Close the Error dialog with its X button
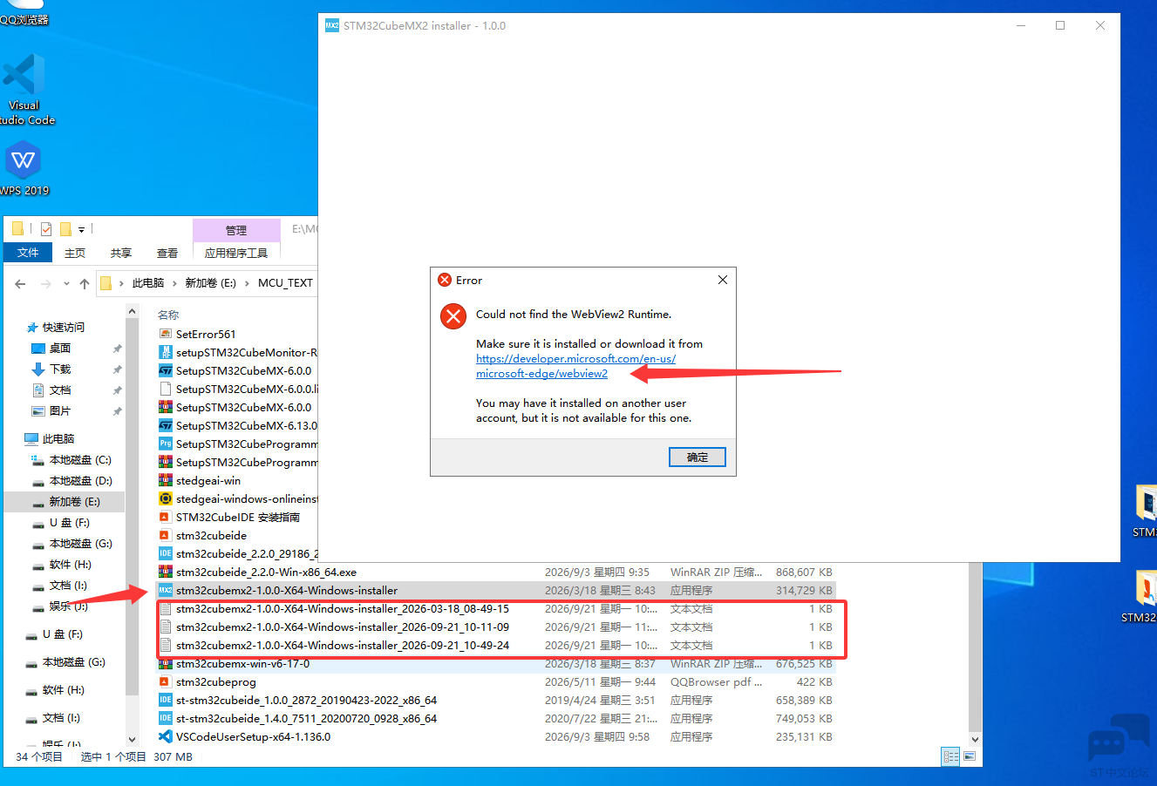The height and width of the screenshot is (786, 1157). click(722, 280)
